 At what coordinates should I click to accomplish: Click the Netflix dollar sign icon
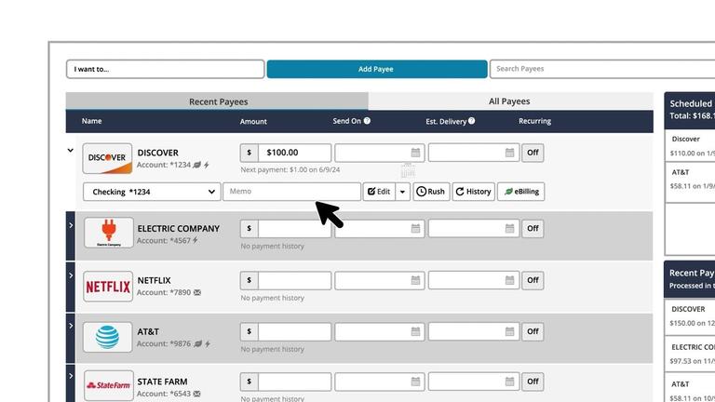(249, 280)
